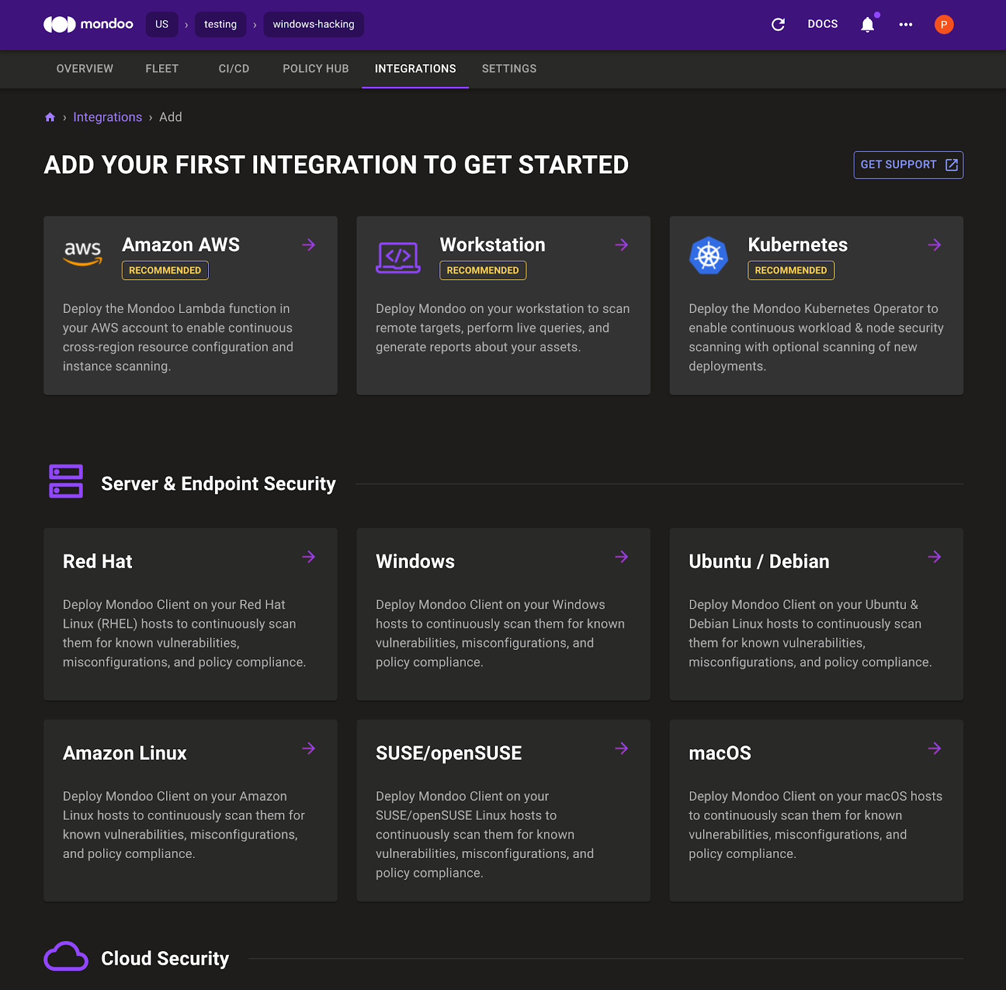
Task: Click the refresh icon in top bar
Action: tap(778, 25)
